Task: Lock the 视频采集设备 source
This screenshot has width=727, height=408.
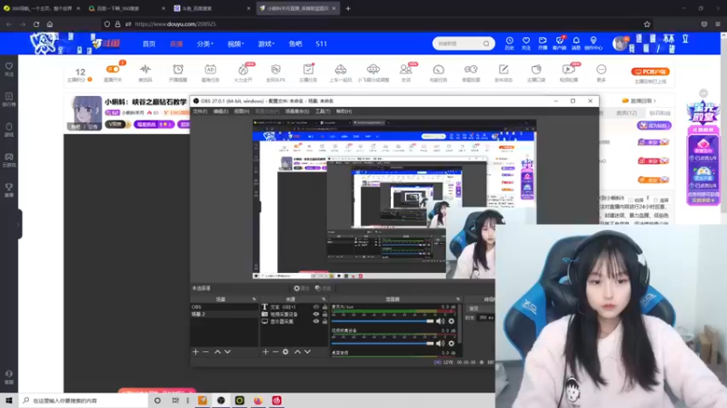Action: (324, 314)
